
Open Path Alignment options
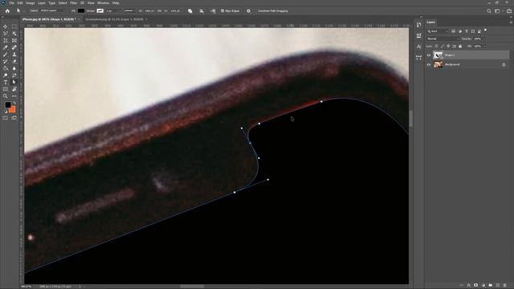pyautogui.click(x=202, y=10)
